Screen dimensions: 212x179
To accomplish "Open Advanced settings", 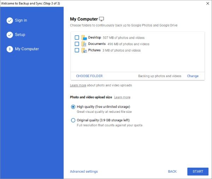I will 84,172.
